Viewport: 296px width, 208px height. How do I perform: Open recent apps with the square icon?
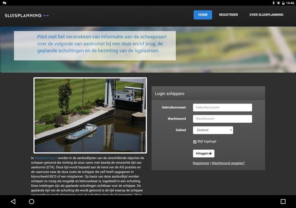coord(283,202)
